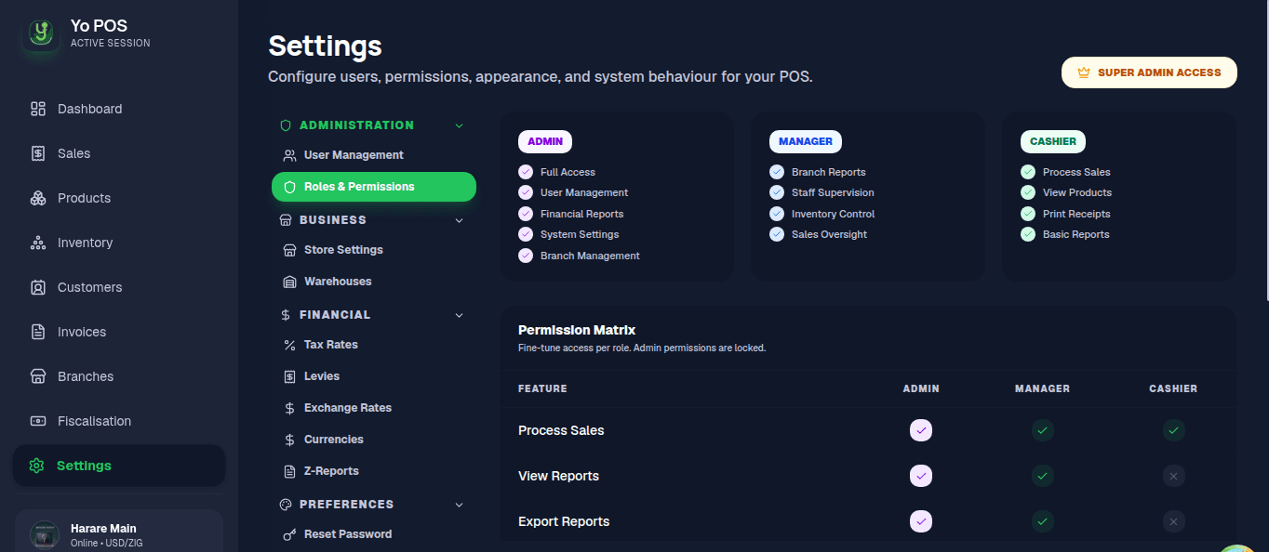Click the Levies receipt icon
This screenshot has width=1269, height=552.
(289, 376)
